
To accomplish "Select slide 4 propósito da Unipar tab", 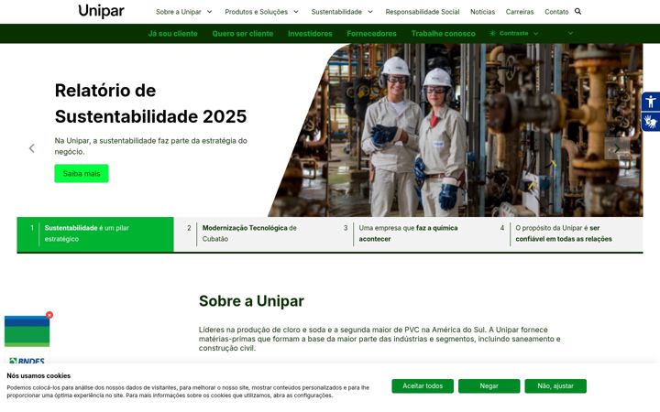I will [x=565, y=234].
